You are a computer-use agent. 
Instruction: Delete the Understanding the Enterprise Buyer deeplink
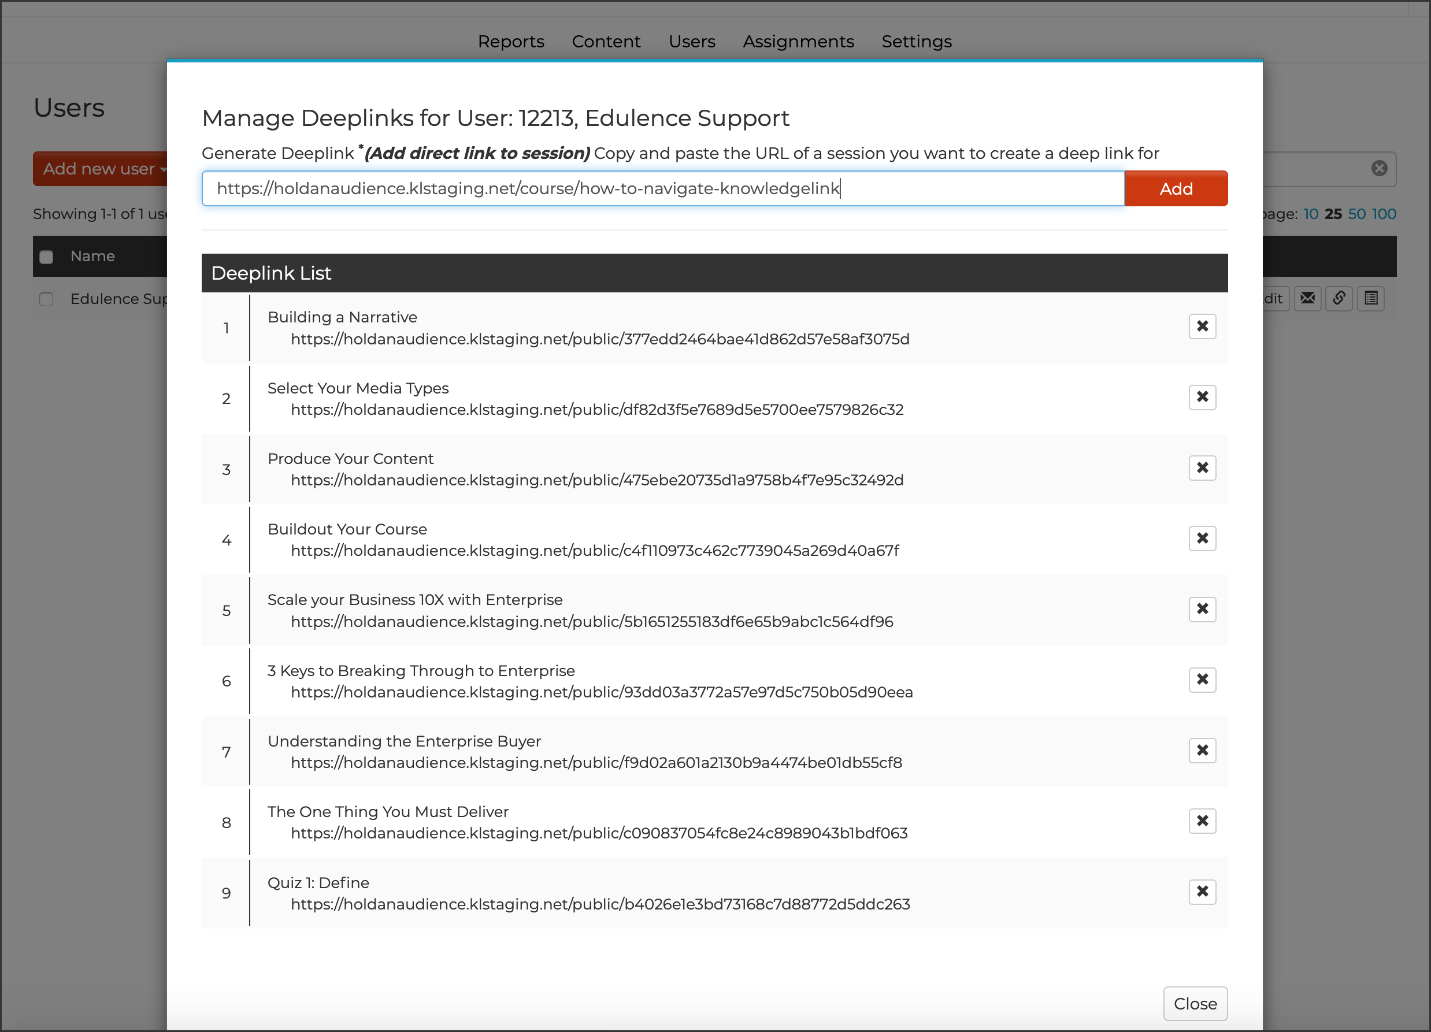coord(1202,750)
